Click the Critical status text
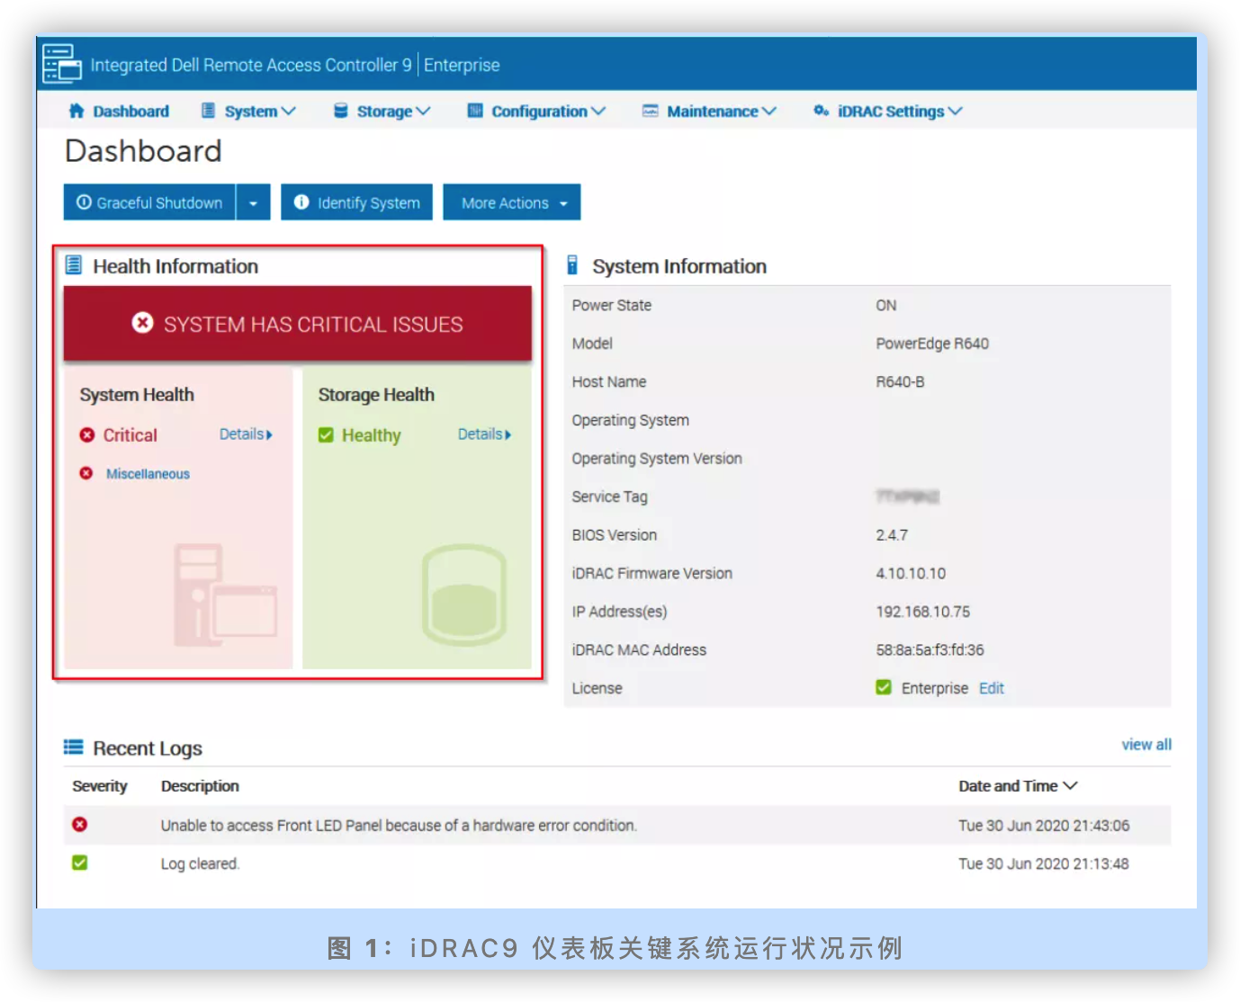 coord(130,435)
